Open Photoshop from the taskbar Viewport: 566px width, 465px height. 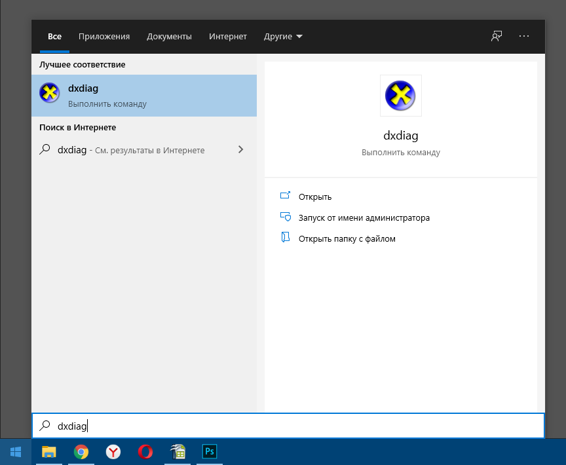[x=210, y=451]
